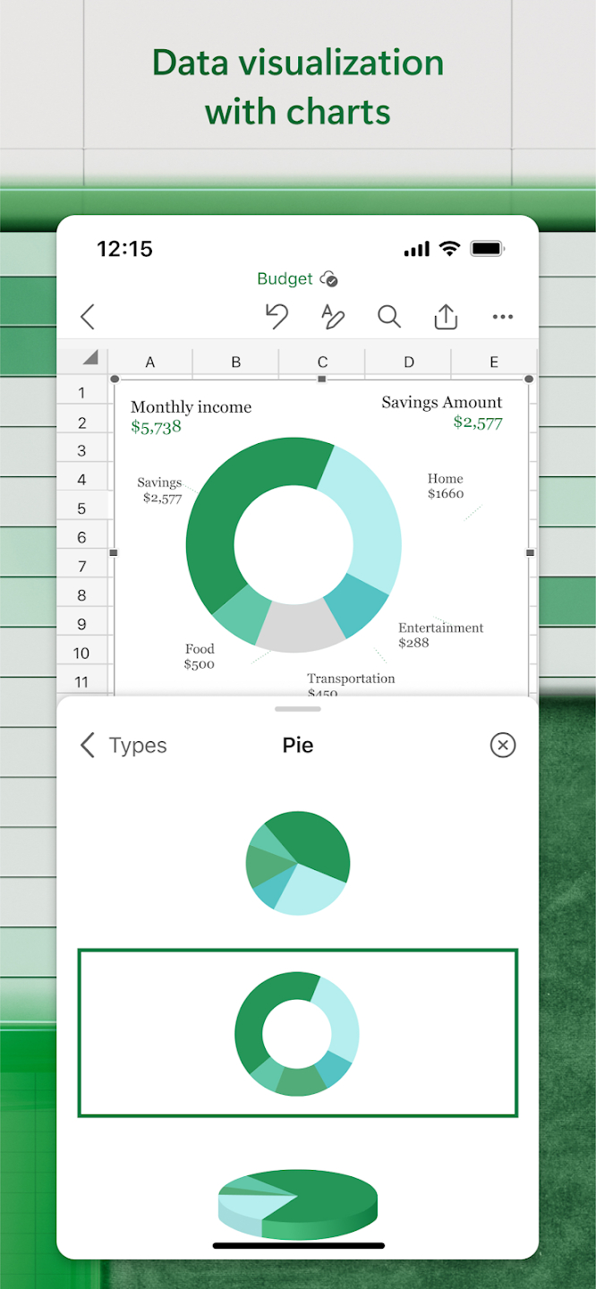Tap the Budget file title
Viewport: 596px width, 1289px height.
pos(285,279)
